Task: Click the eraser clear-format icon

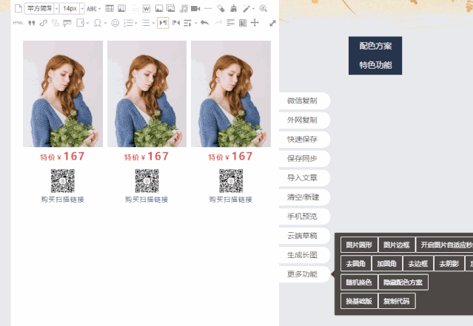Action: [221, 8]
